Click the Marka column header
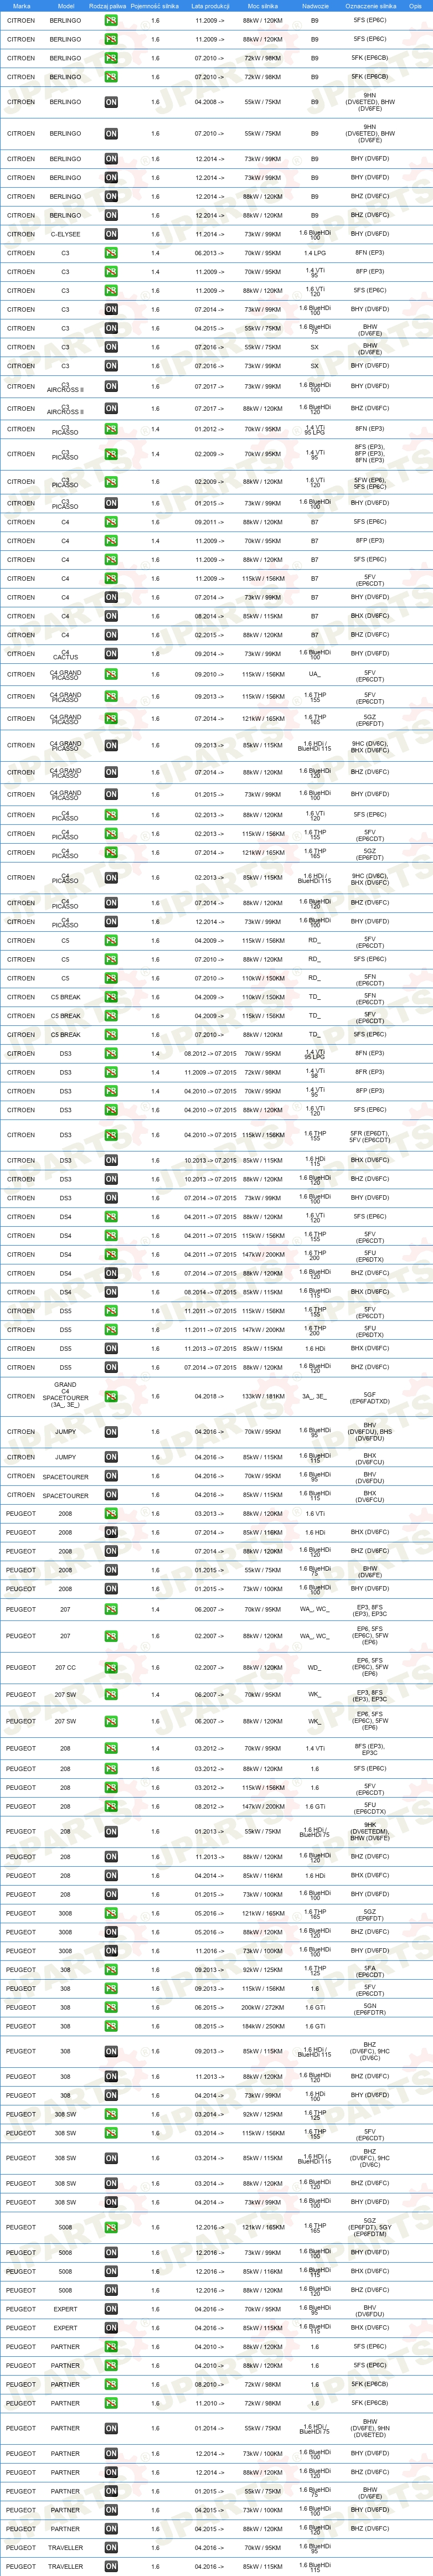The height and width of the screenshot is (2576, 433). pyautogui.click(x=21, y=6)
